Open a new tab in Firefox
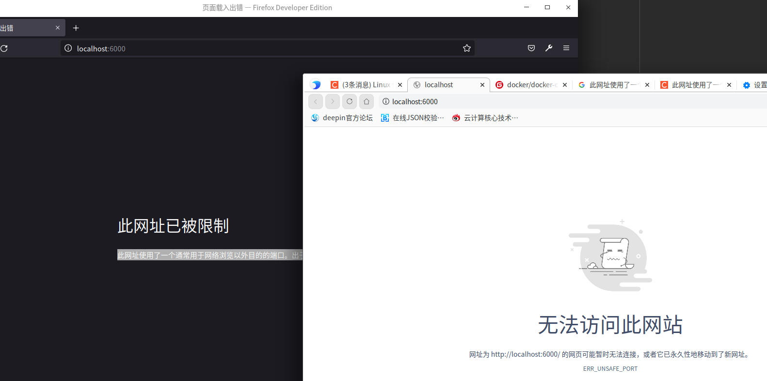Screen dimensions: 767x381 coord(76,28)
